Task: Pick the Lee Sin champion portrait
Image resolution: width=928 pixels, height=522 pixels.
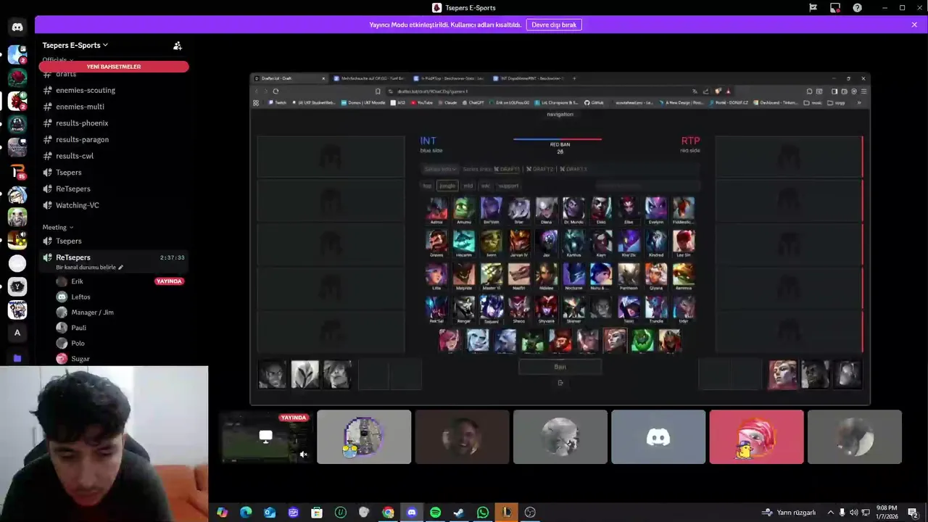Action: (683, 242)
